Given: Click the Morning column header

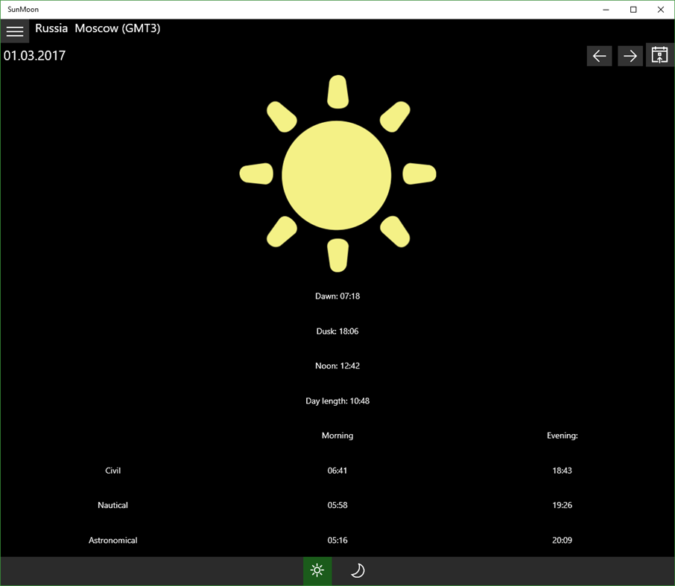Looking at the screenshot, I should pos(337,435).
